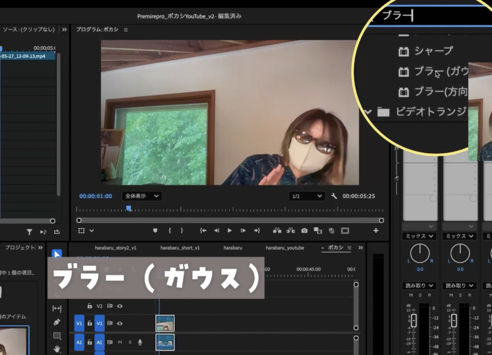Go to In point button
This screenshot has height=355, width=492.
tap(203, 231)
